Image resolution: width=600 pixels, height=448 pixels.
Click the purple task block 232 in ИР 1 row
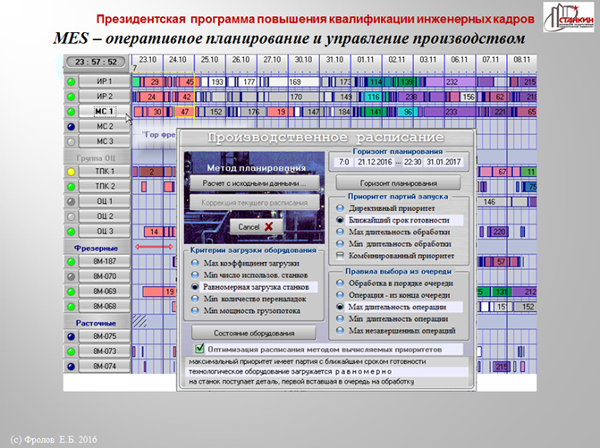coord(452,81)
